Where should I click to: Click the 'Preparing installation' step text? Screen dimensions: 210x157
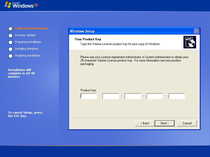coord(28,42)
